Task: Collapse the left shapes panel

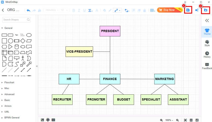Action: pos(37,66)
